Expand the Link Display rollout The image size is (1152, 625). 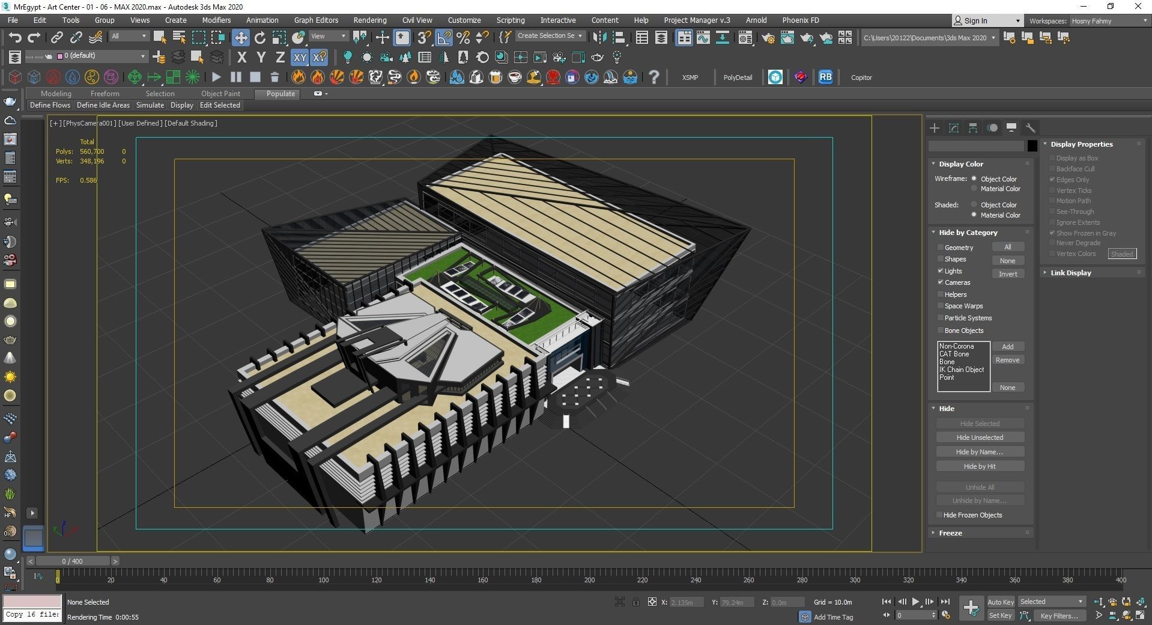(1070, 273)
